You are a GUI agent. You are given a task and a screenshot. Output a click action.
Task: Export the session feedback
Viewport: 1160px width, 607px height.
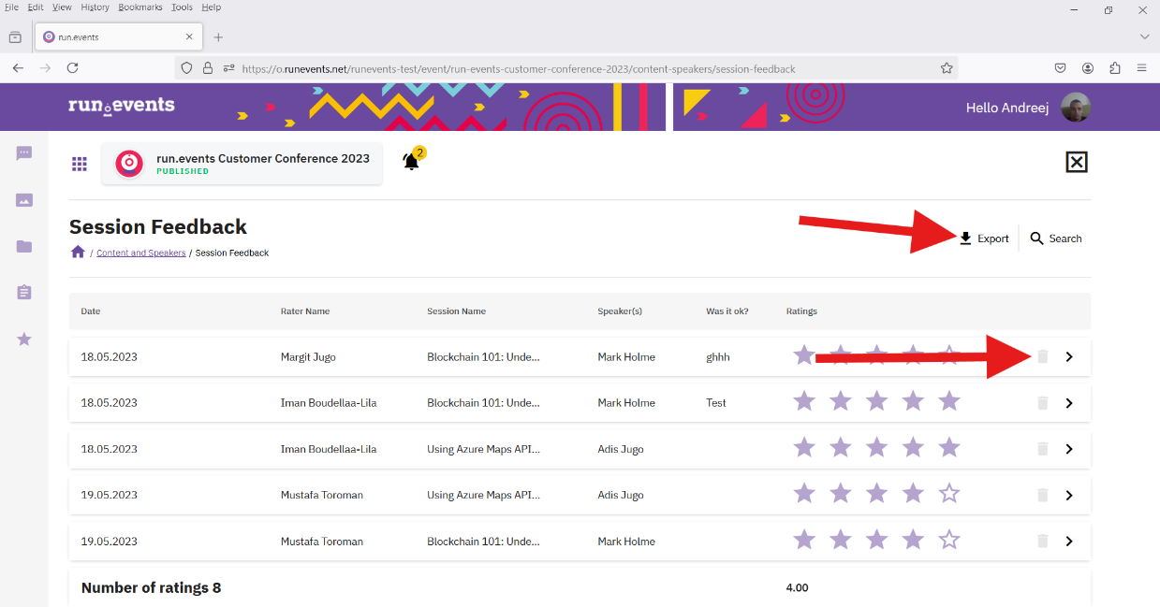(984, 238)
